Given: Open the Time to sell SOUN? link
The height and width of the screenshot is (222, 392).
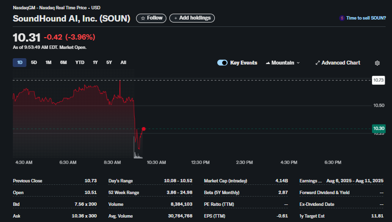Looking at the screenshot, I should click(366, 18).
